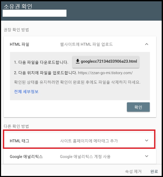Click the HTML 파일 header label
The width and height of the screenshot is (163, 177).
(x=20, y=44)
